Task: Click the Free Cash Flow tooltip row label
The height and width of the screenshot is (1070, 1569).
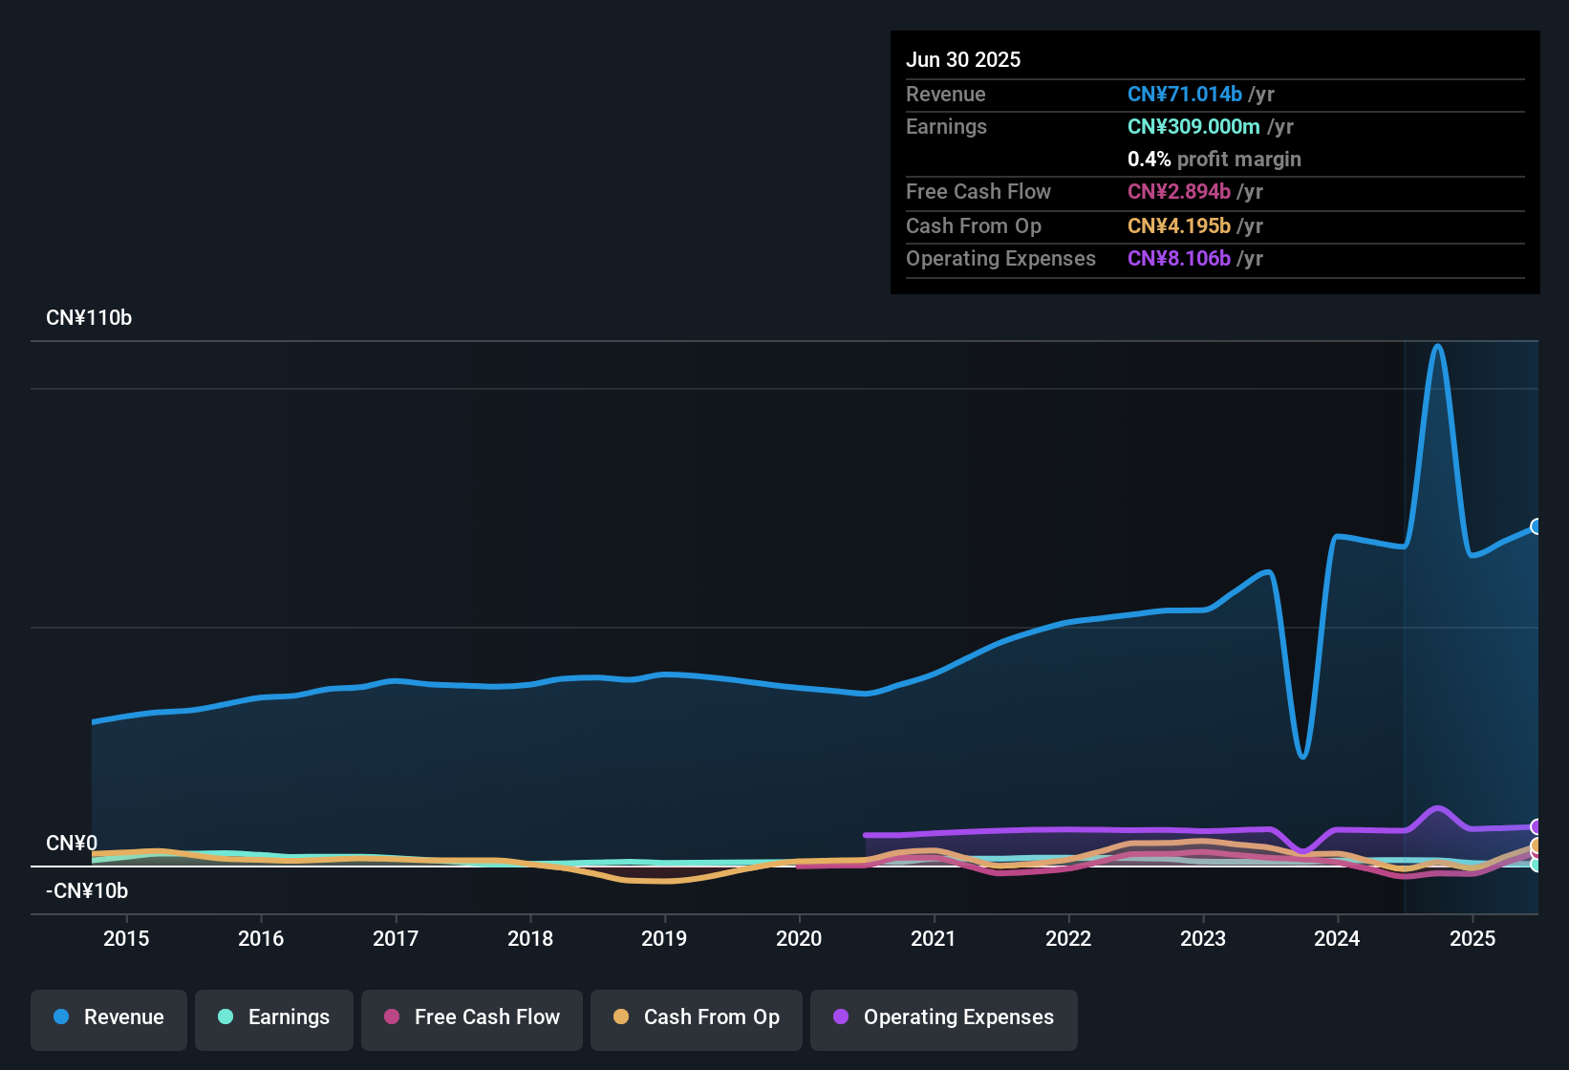Action: [978, 191]
